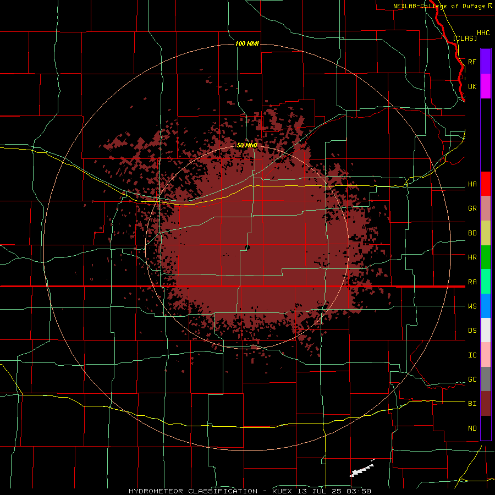Click the white logo mark at the bottom right
495x495 pixels.
pyautogui.click(x=362, y=469)
